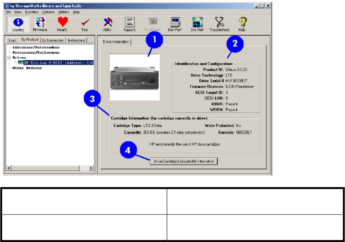The image size is (345, 242).
Task: Select Processors/Enclosures tree node
Action: coord(36,52)
